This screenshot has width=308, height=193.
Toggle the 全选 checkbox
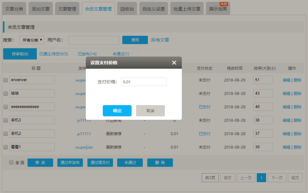tap(11, 162)
